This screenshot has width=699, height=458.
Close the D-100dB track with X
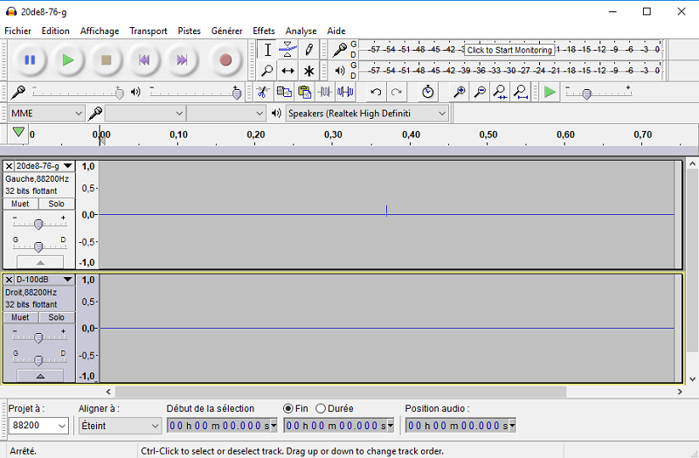(9, 280)
